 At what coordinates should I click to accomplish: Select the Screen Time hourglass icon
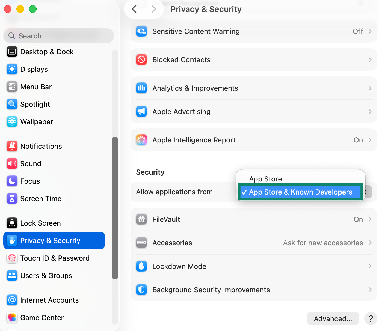coord(12,199)
